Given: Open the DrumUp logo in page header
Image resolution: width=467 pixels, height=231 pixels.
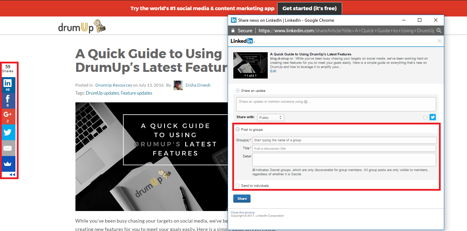Looking at the screenshot, I should click(82, 26).
